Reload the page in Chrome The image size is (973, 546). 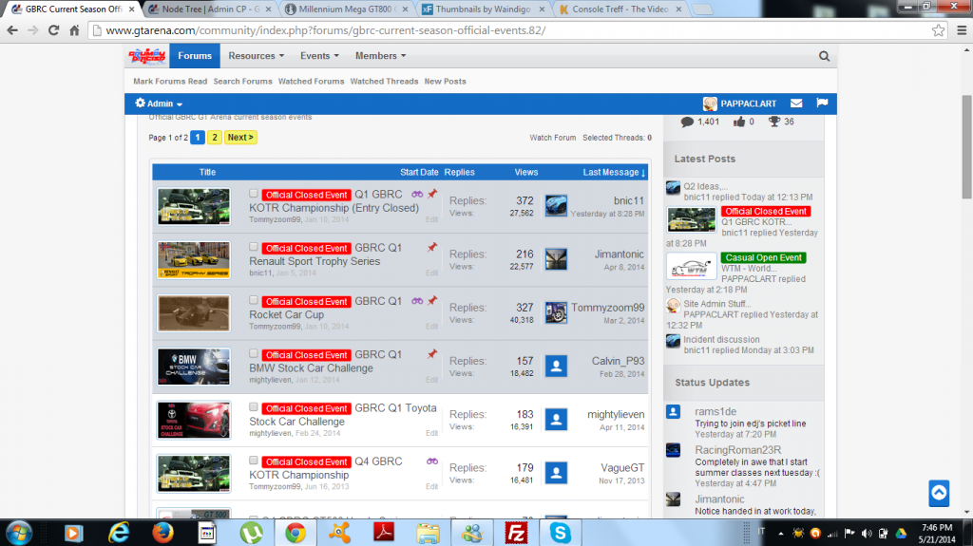[53, 30]
